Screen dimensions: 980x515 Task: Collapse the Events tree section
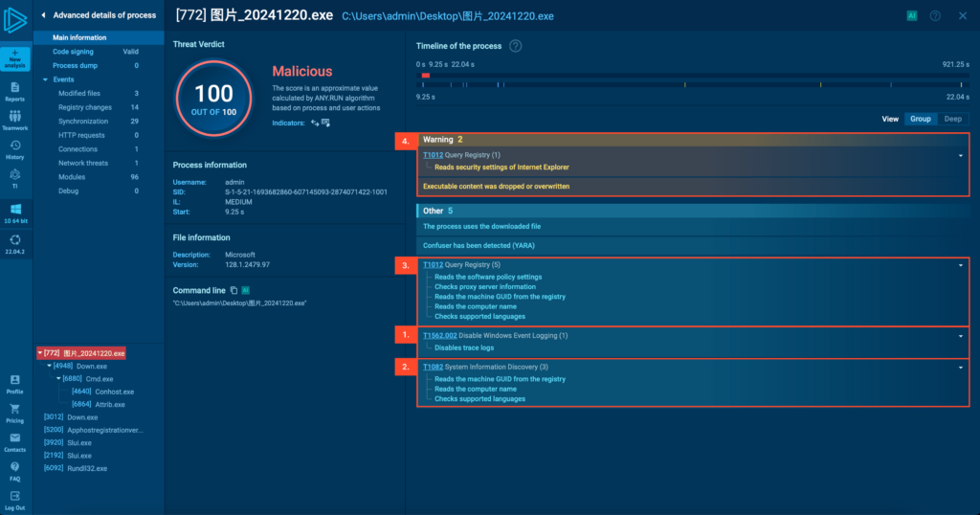(x=45, y=79)
